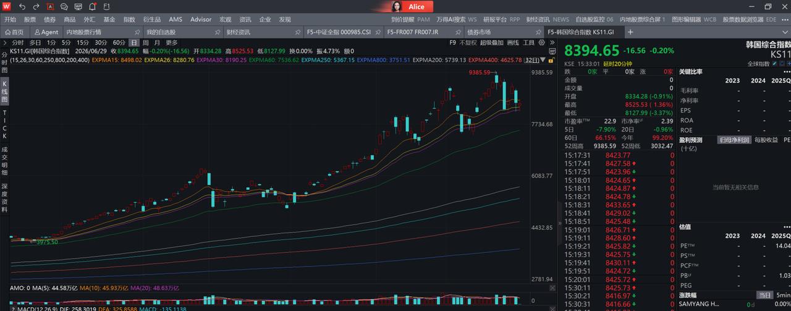Open the red A text tool icon
The image size is (791, 311).
(x=49, y=7)
